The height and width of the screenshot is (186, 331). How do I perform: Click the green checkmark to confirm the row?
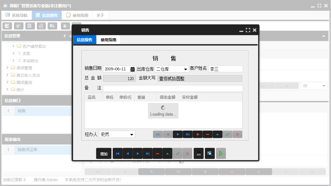point(227,134)
